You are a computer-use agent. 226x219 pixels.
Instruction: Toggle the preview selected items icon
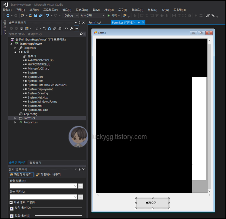pyautogui.click(x=76, y=28)
